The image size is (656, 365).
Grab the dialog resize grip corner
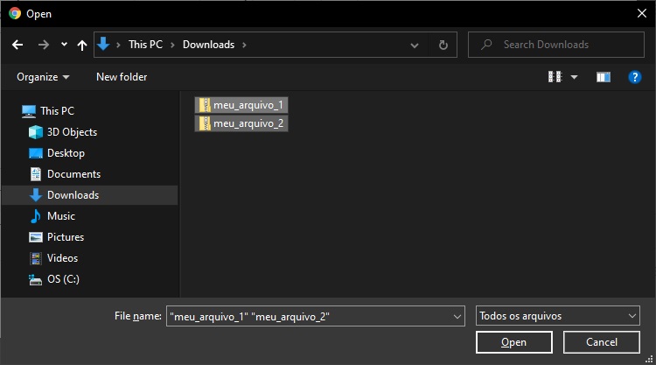(x=649, y=358)
